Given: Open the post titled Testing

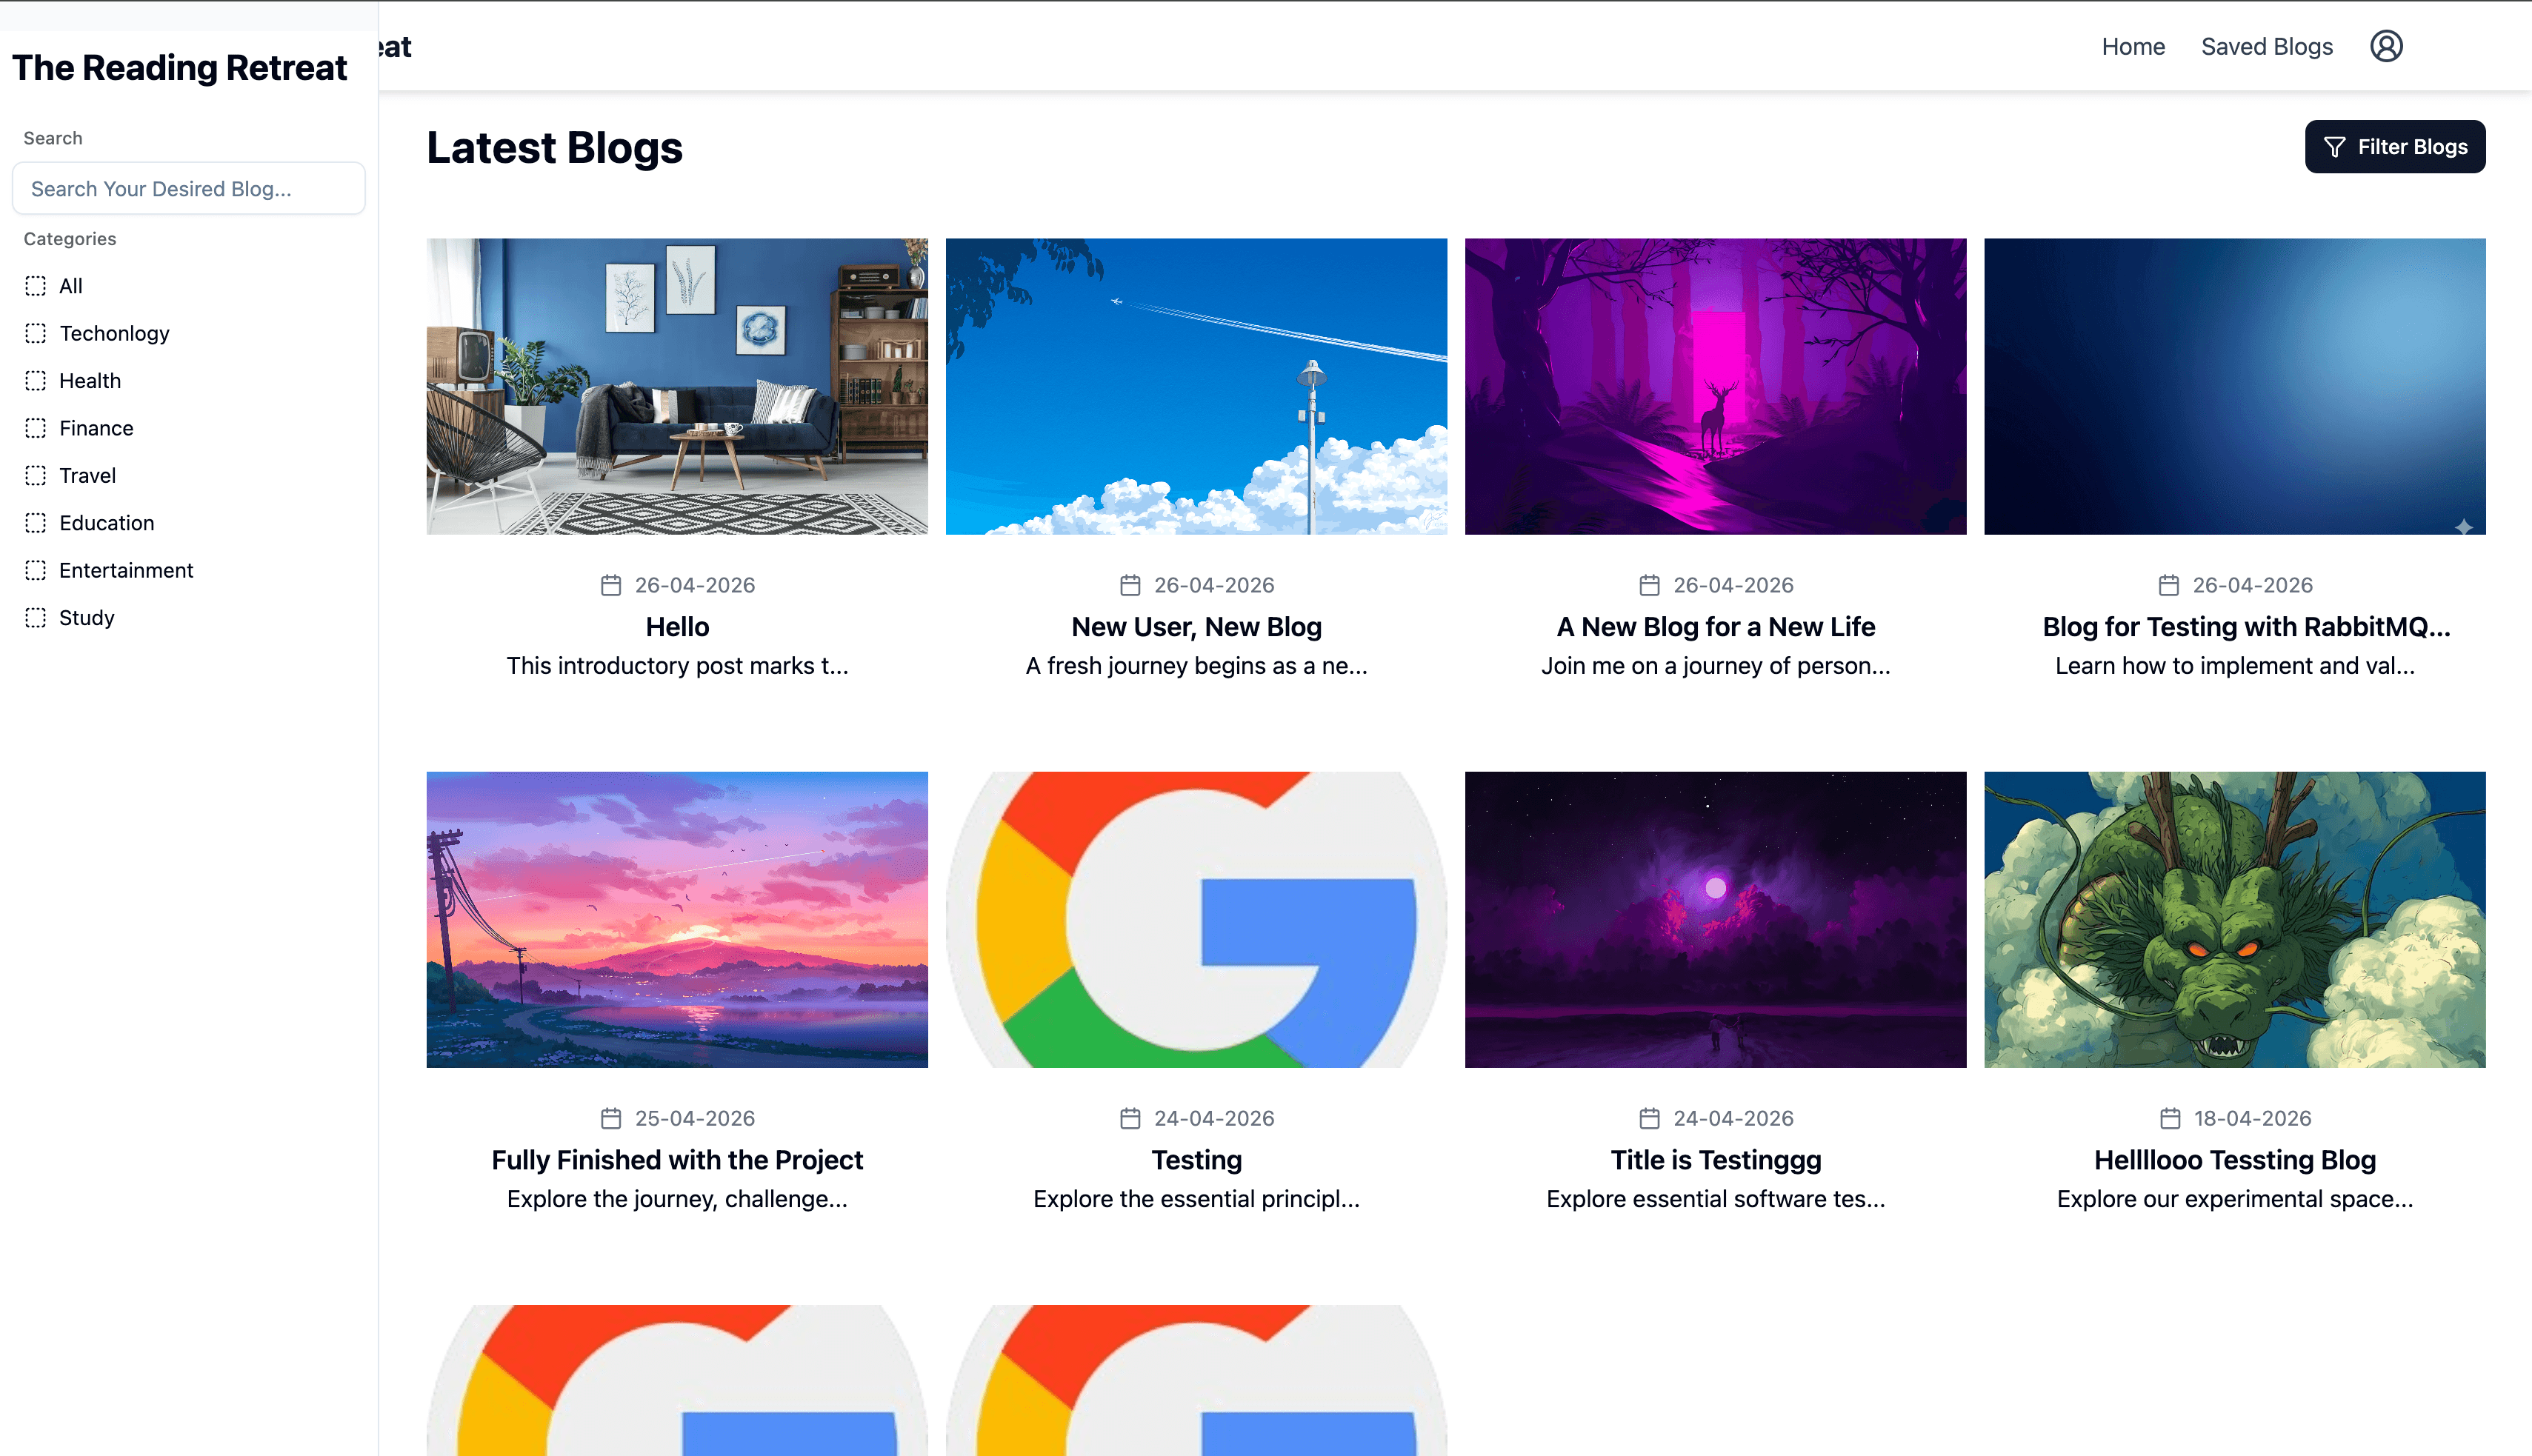Looking at the screenshot, I should click(x=1196, y=1160).
